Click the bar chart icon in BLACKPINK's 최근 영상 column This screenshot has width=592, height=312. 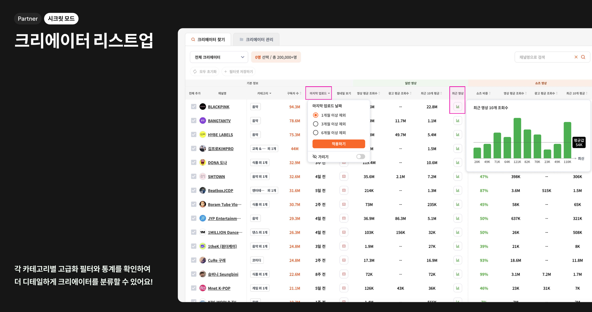coord(458,107)
